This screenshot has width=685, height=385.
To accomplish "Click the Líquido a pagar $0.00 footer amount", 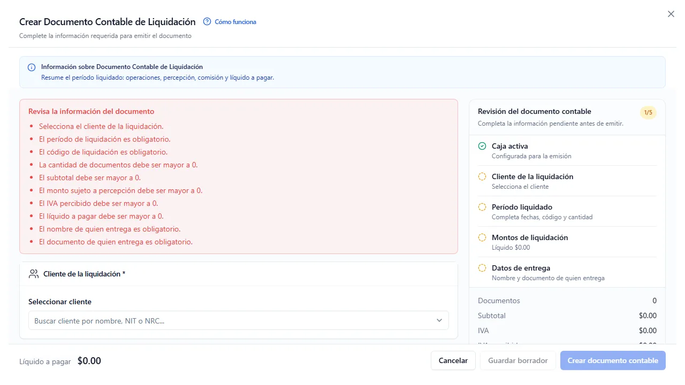I will 89,361.
